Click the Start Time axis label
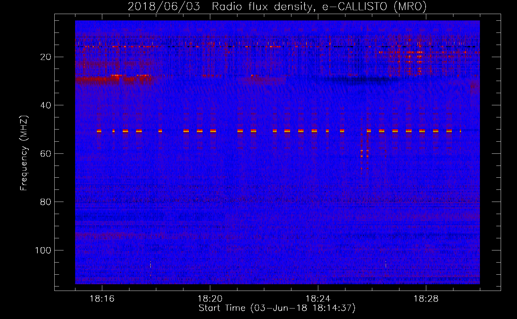 (277, 308)
